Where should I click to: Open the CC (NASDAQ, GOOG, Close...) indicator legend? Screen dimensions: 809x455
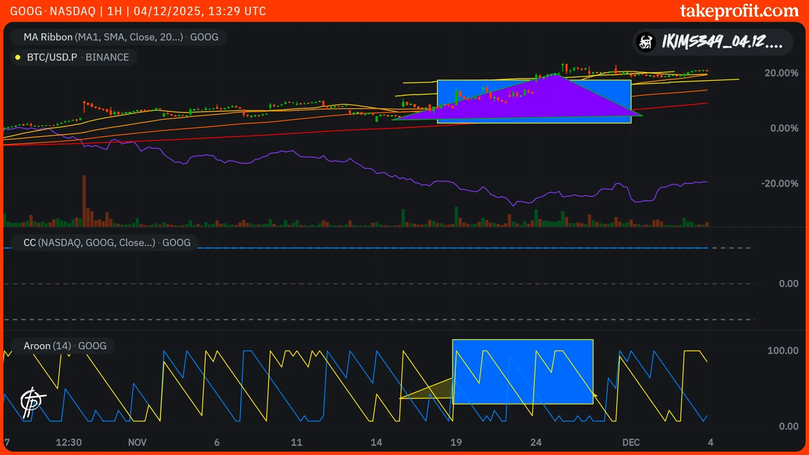[107, 243]
